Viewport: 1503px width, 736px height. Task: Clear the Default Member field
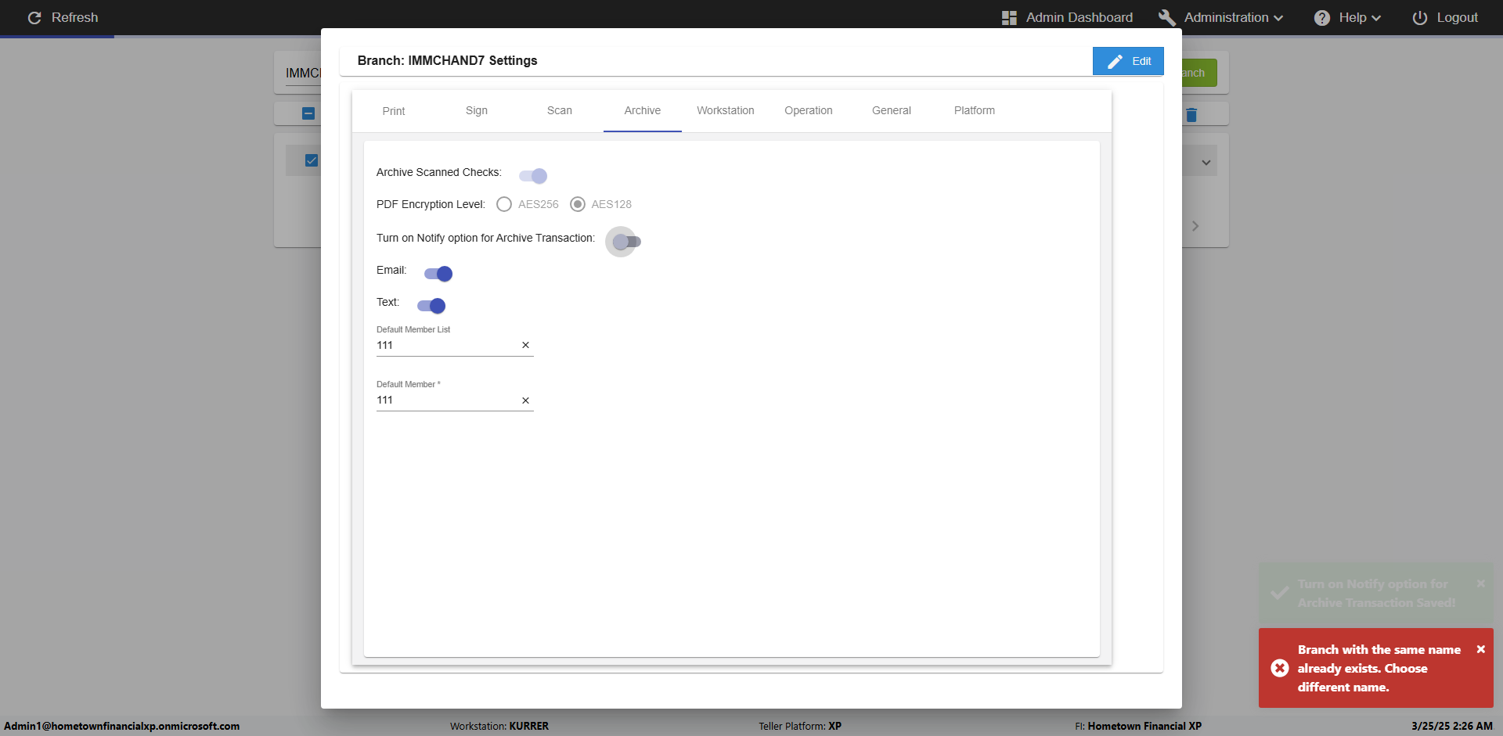point(525,400)
